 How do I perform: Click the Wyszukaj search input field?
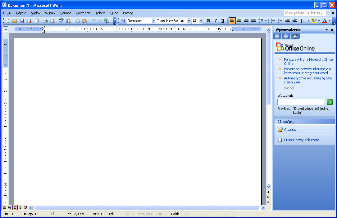tap(301, 102)
